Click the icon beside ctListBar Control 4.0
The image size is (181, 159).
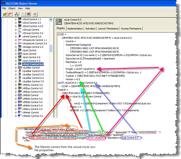pyautogui.click(x=20, y=71)
